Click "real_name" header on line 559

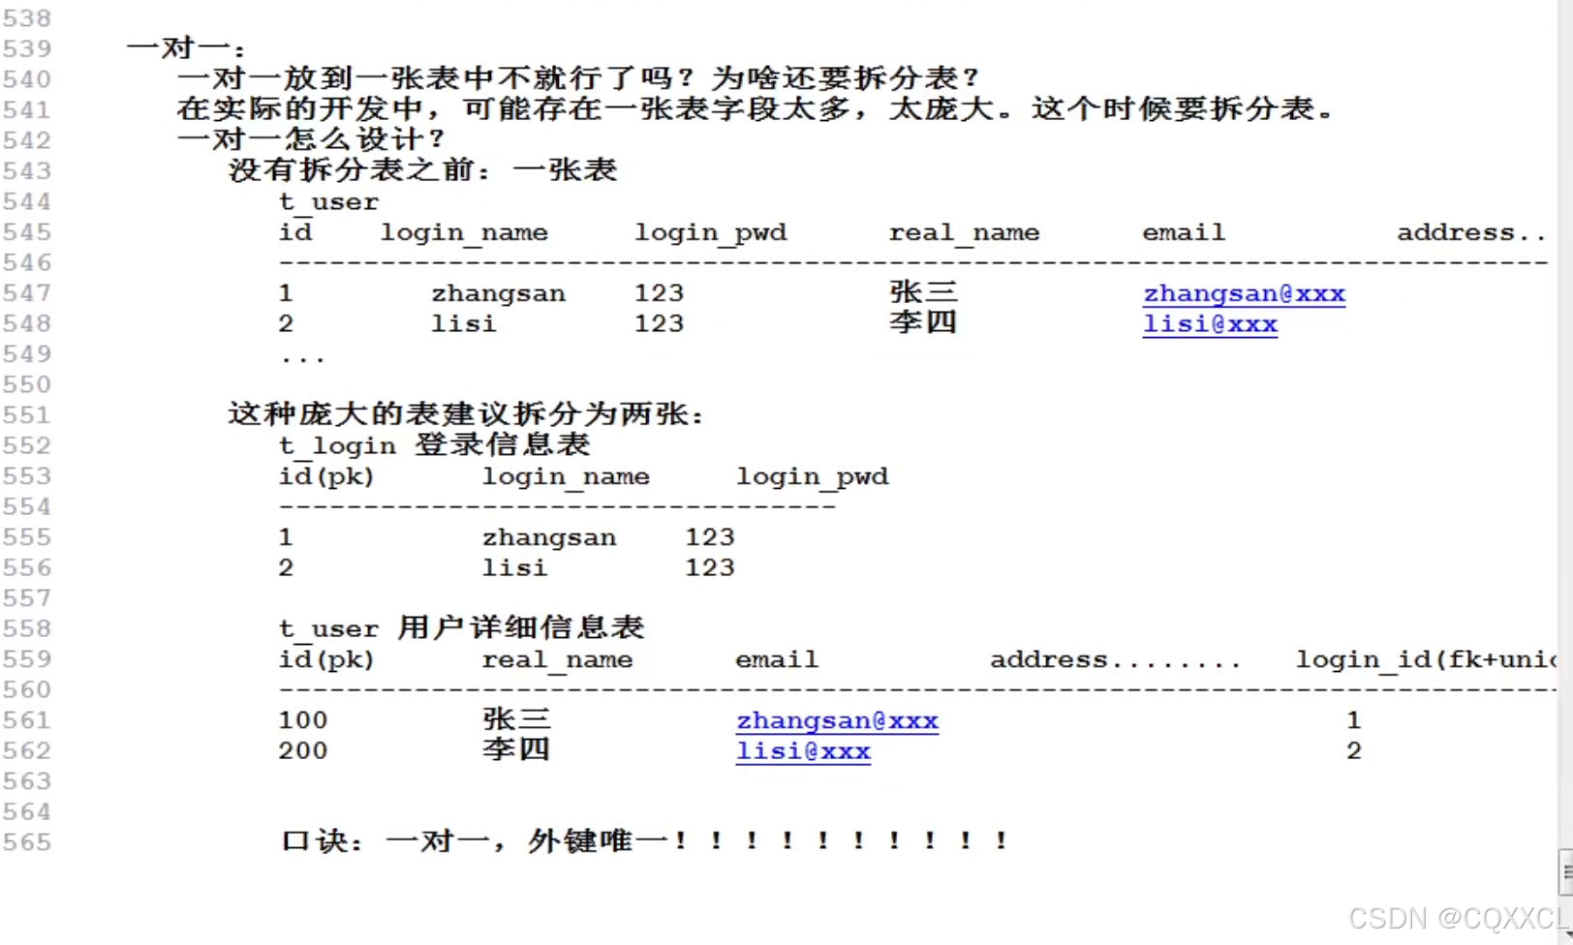click(x=558, y=660)
